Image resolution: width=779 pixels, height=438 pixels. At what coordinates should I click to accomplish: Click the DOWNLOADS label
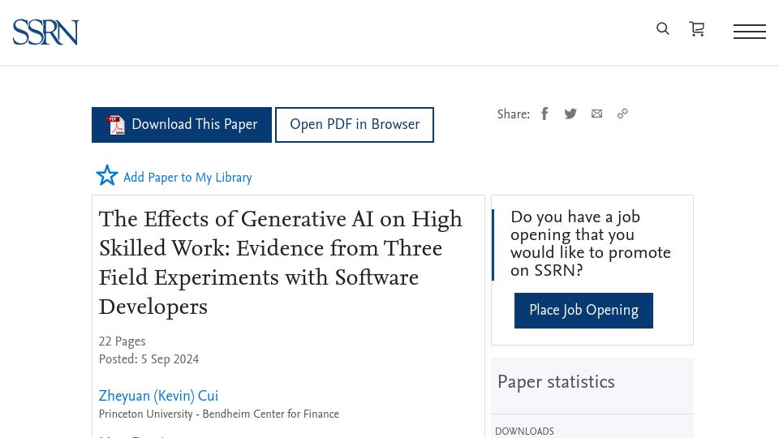(x=525, y=431)
